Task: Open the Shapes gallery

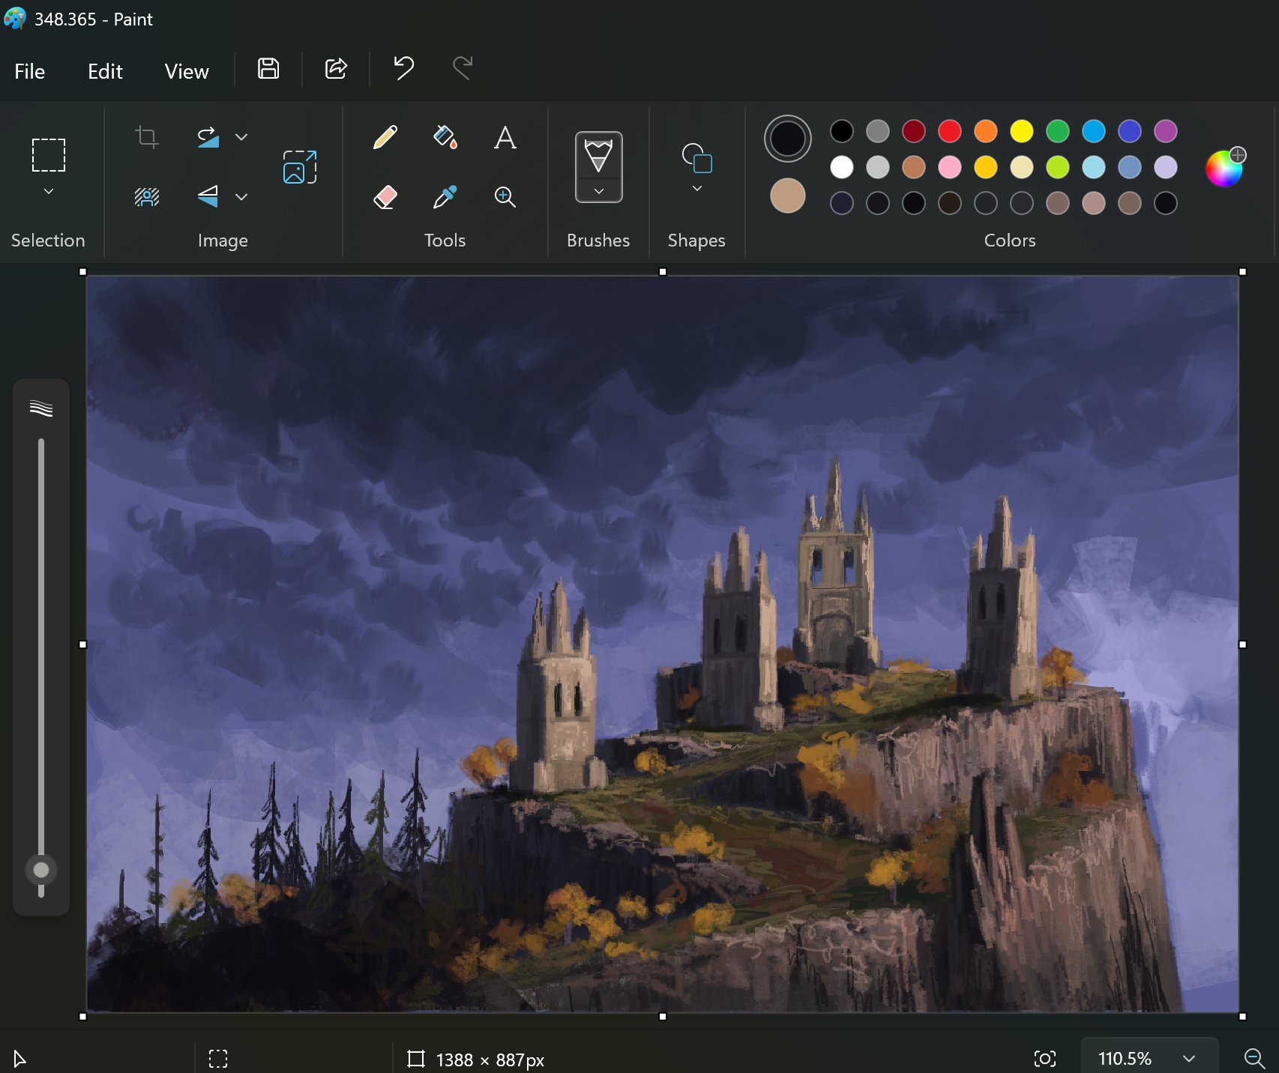Action: coord(696,158)
